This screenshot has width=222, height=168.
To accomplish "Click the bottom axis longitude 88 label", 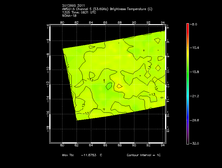I will [x=120, y=145].
